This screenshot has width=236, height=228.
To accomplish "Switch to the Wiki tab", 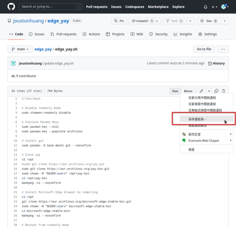I will coord(137,34).
